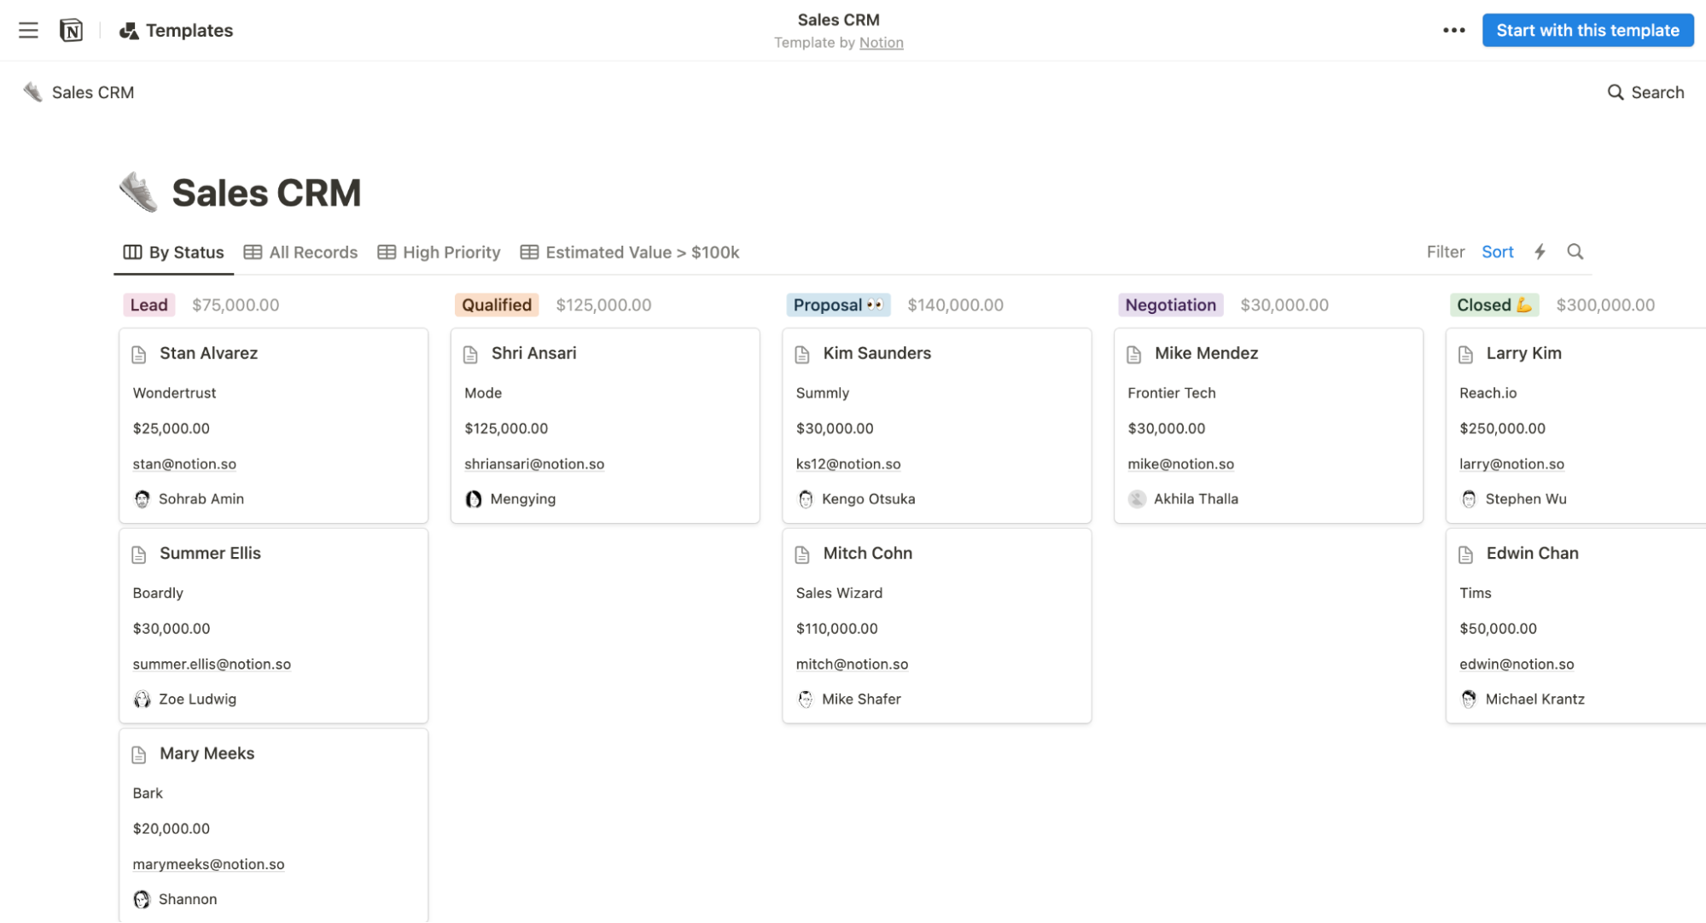Screen dimensions: 1706x923
Task: Click page icon on Kim Saunders card
Action: 802,354
